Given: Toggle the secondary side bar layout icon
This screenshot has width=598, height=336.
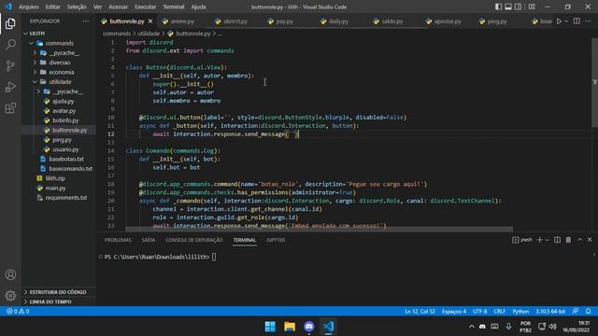Looking at the screenshot, I should (x=519, y=7).
